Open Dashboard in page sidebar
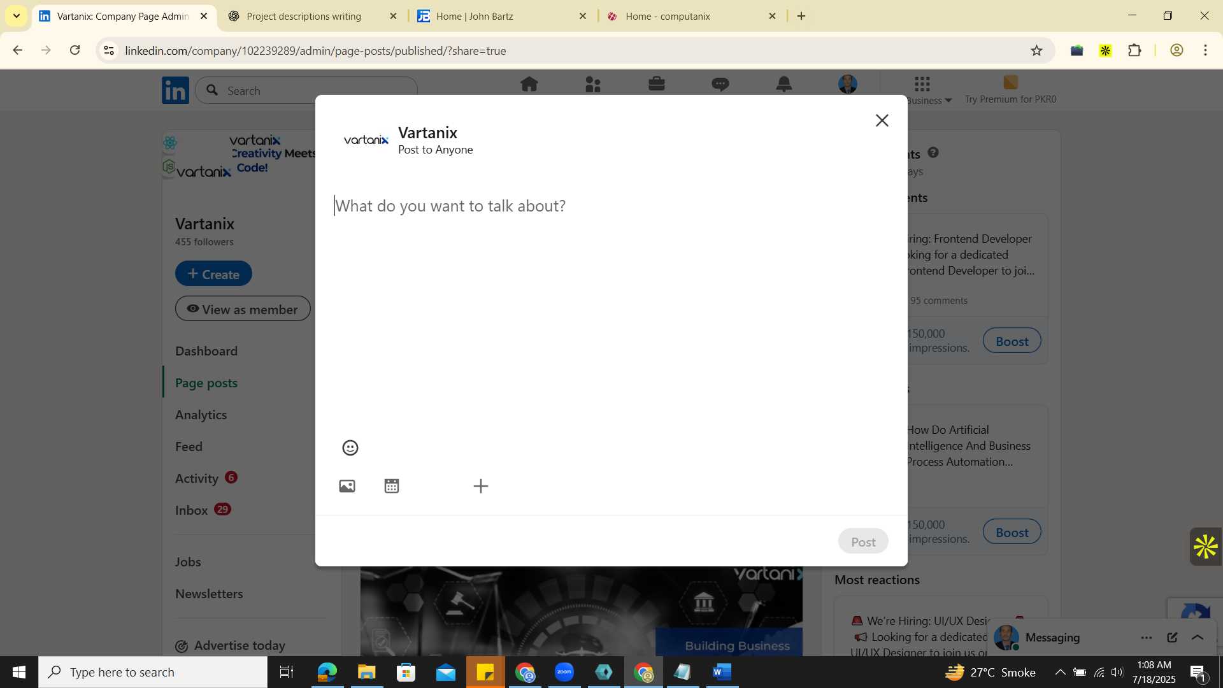The image size is (1223, 688). [206, 351]
